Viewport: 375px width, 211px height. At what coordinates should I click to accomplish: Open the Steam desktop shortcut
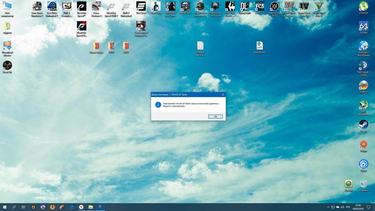tap(363, 125)
